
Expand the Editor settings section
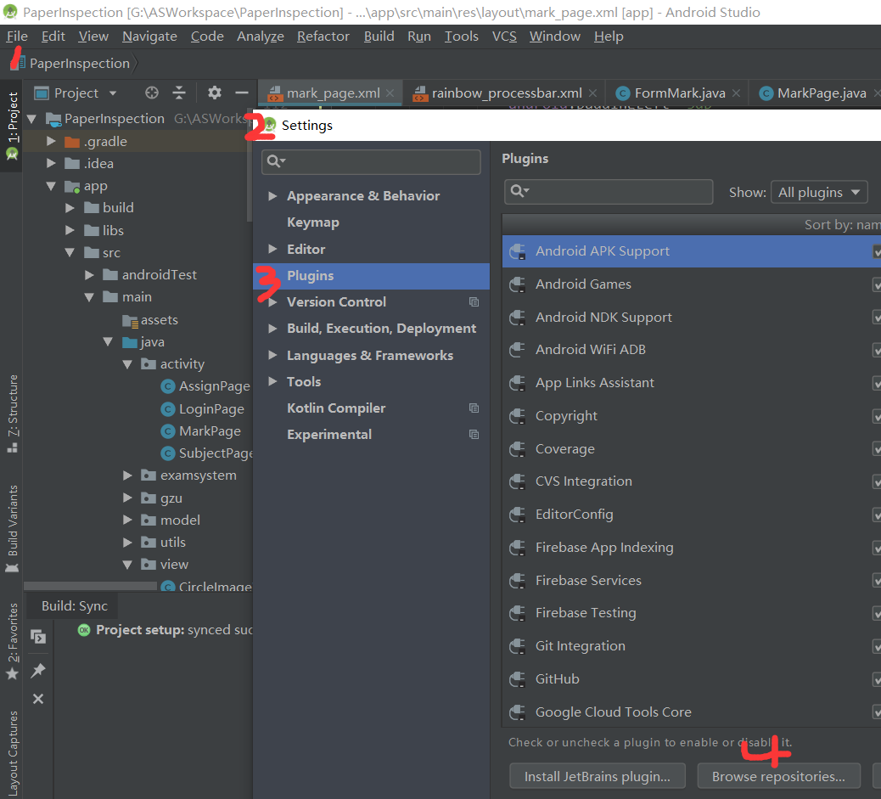tap(272, 249)
